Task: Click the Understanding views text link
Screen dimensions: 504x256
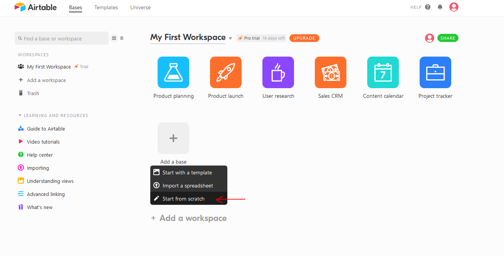Action: (50, 181)
